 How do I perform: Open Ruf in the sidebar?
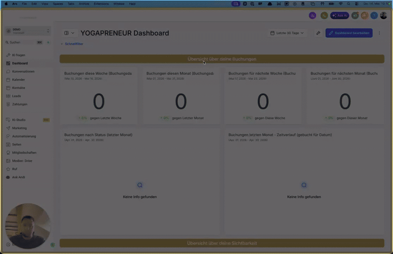point(15,169)
